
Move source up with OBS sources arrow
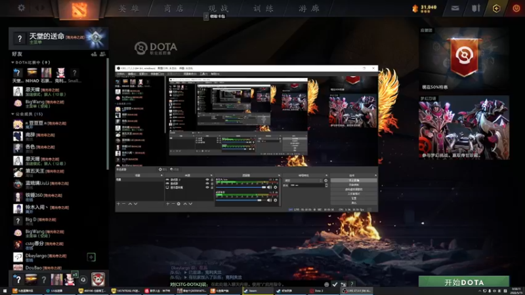[x=185, y=204]
